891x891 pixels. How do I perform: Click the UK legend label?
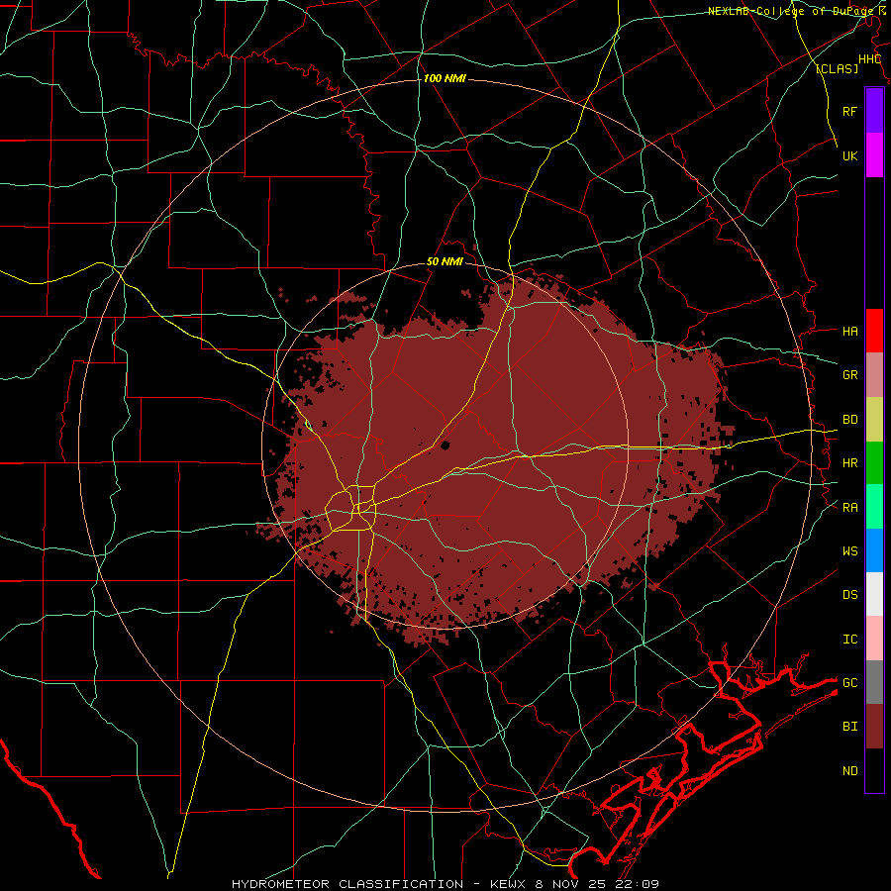click(850, 155)
